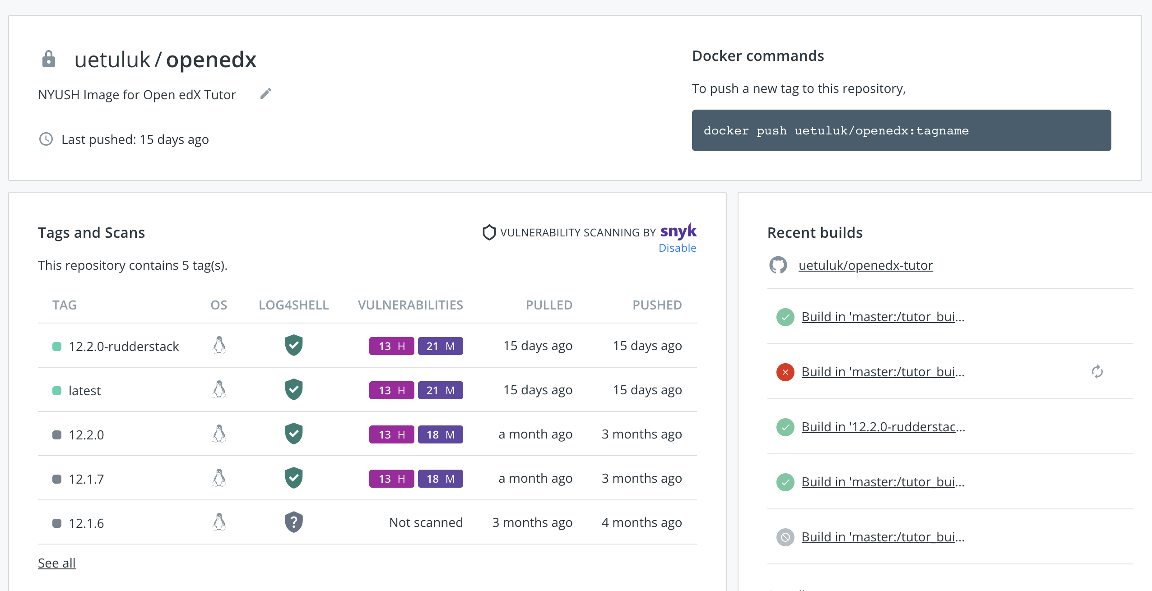Click the docker push command box

(901, 130)
